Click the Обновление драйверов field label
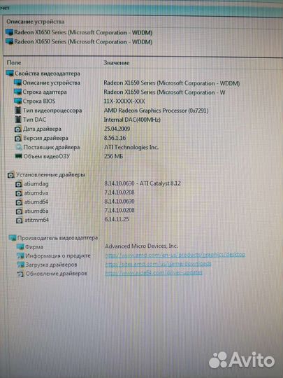283x378 pixels. click(x=57, y=274)
